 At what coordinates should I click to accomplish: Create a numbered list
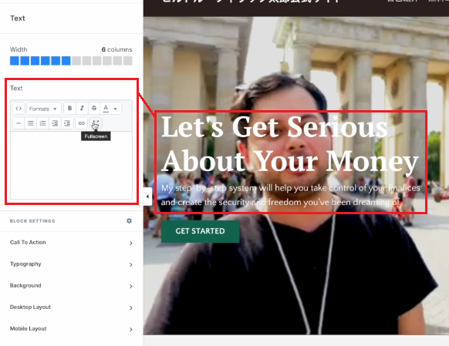click(x=42, y=123)
